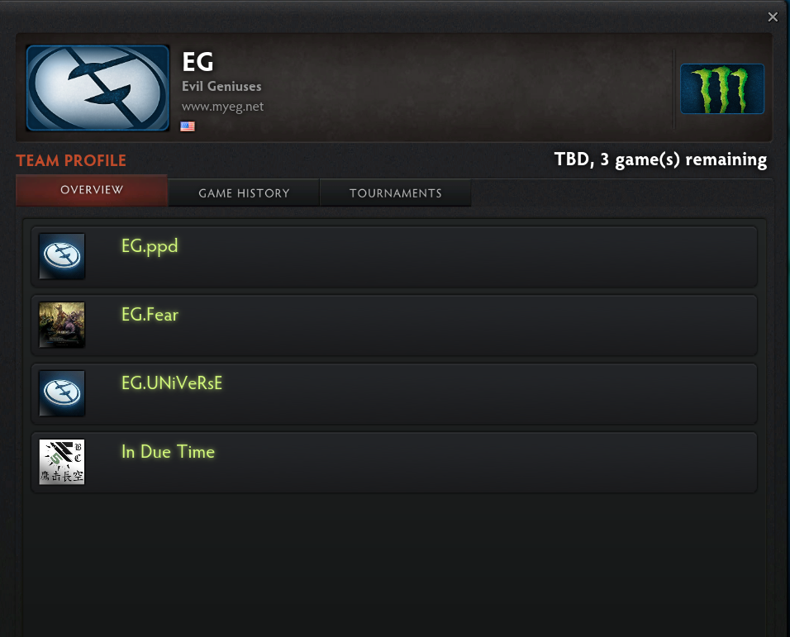The height and width of the screenshot is (637, 790).
Task: Open the Monster Energy sponsor logo
Action: click(x=722, y=88)
